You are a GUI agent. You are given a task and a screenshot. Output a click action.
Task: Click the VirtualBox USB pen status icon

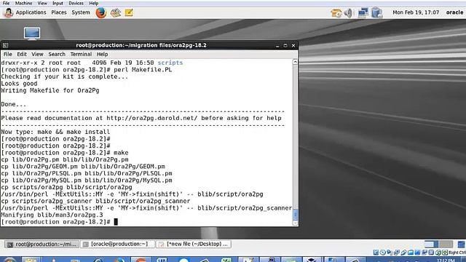point(403,253)
